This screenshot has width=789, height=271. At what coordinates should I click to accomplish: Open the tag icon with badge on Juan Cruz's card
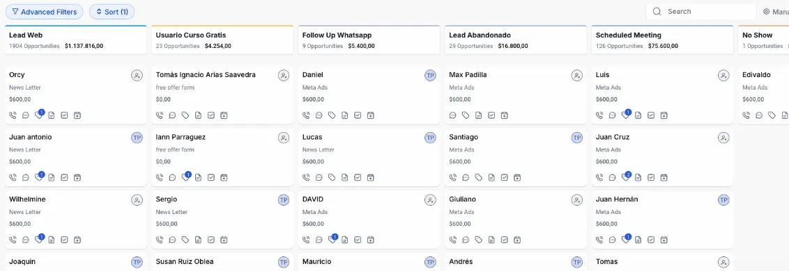coord(626,176)
